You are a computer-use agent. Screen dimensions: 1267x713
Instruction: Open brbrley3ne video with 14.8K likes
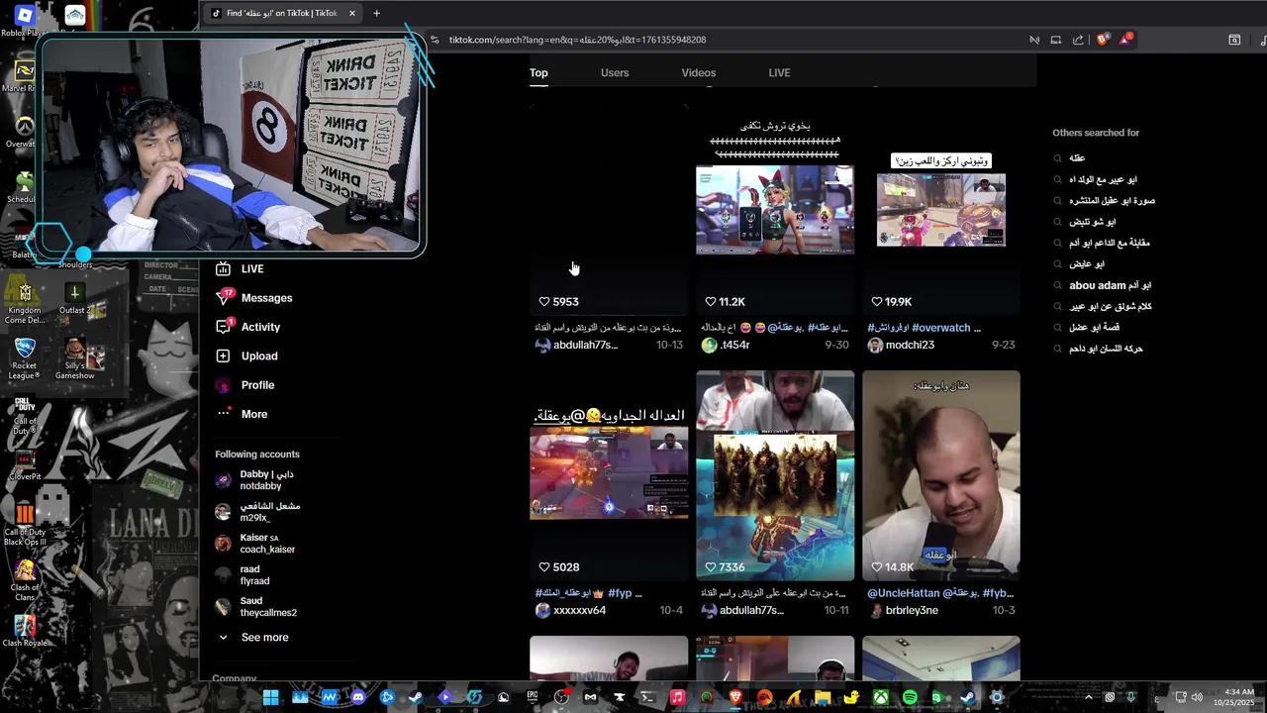(x=941, y=475)
